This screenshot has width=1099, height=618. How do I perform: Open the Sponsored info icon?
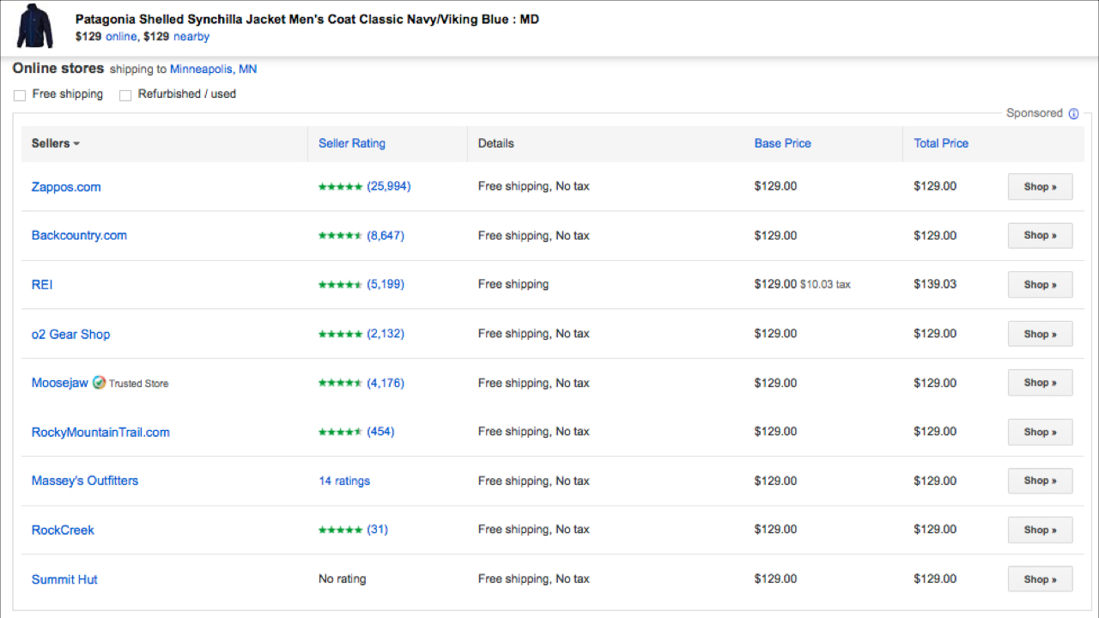(1073, 113)
